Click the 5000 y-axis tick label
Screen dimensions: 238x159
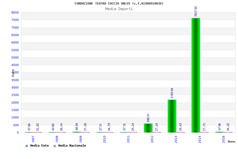(15, 58)
